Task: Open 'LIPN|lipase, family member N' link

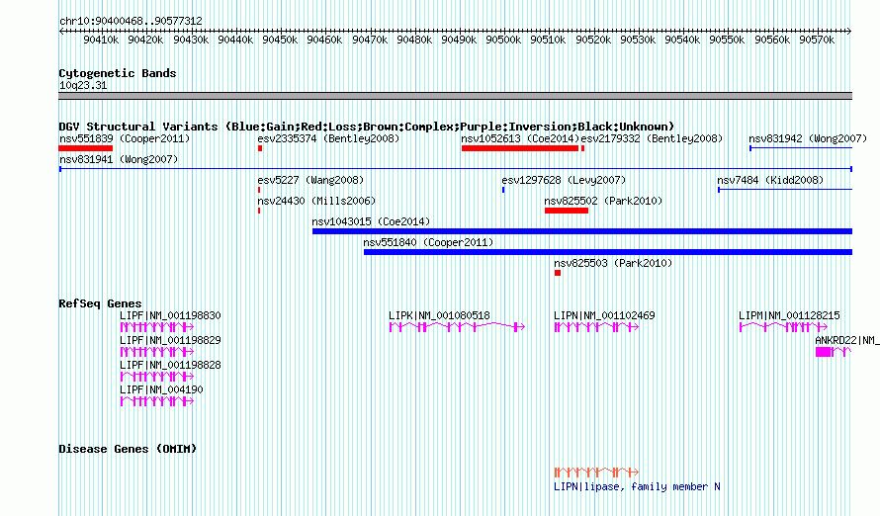Action: coord(637,486)
